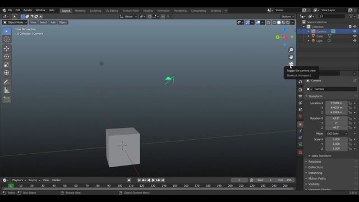Click the Cube mesh data icon

330,36
